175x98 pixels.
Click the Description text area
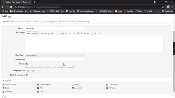click(x=94, y=44)
